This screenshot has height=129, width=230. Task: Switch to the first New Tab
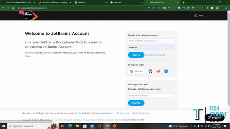(82, 3)
